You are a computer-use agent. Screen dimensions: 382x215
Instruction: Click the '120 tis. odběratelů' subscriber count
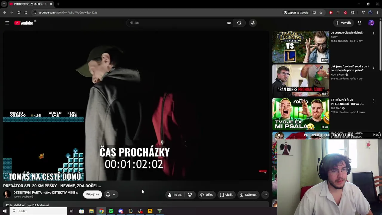23,197
